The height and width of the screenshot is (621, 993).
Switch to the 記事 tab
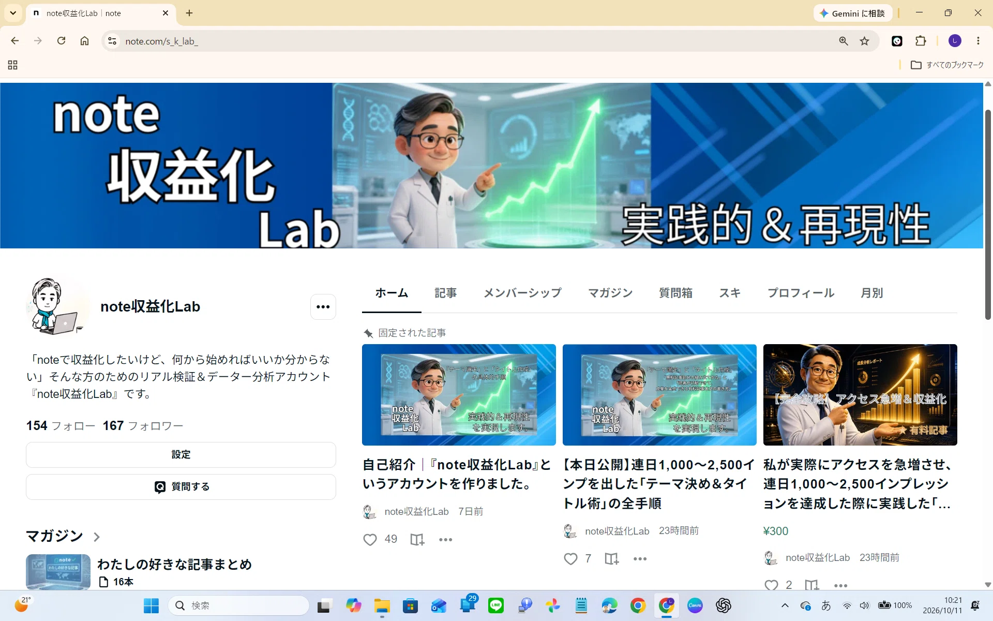[445, 293]
